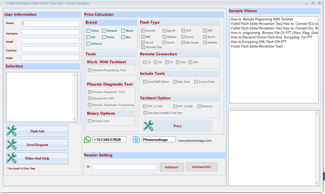Screen dimensions: 325x194
Task: Click the Flash List button
Action: click(x=37, y=131)
